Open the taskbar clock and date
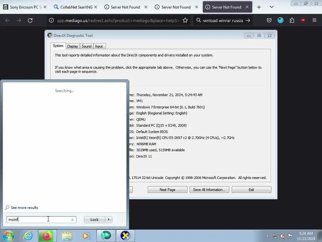This screenshot has height=242, width=322. 306,236
